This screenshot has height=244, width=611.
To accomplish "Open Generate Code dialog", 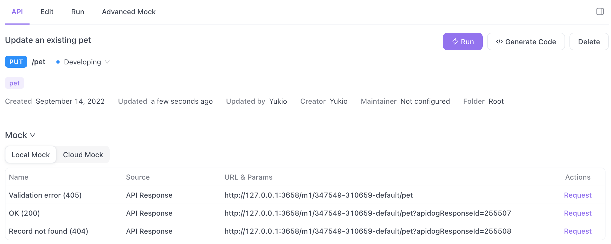I will (x=526, y=41).
